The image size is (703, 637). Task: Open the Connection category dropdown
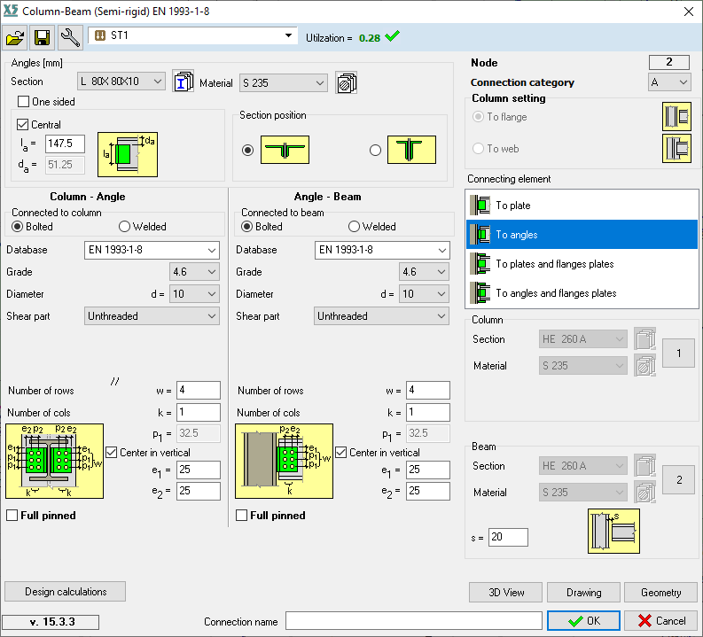669,82
